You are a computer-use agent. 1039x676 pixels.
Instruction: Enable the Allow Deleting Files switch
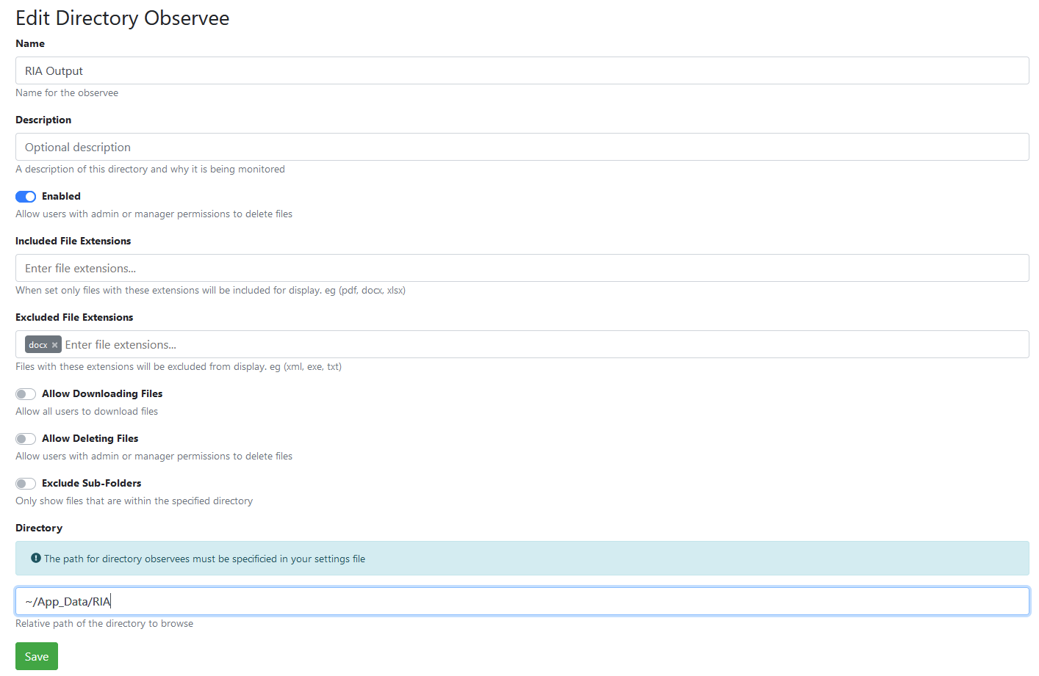tap(26, 439)
